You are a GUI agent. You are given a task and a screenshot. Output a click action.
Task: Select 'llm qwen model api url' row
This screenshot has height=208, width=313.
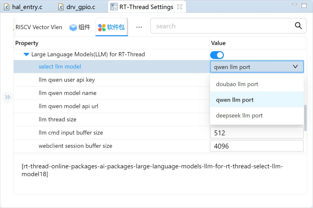[112, 106]
